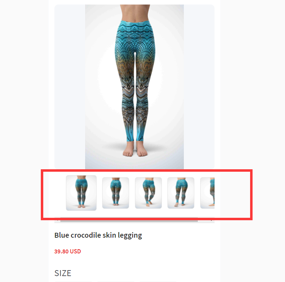Open the second legging thumbnail

pos(115,193)
